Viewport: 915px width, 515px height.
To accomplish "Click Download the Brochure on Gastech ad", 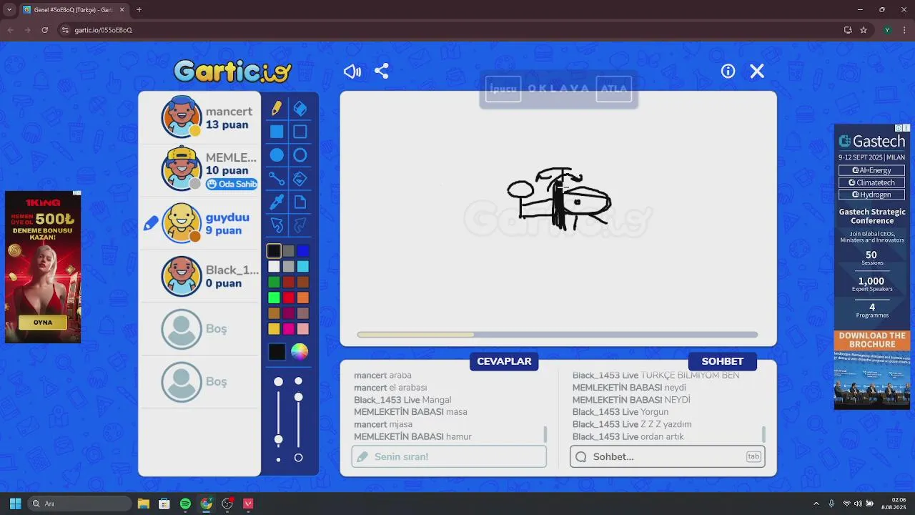I will [x=872, y=340].
